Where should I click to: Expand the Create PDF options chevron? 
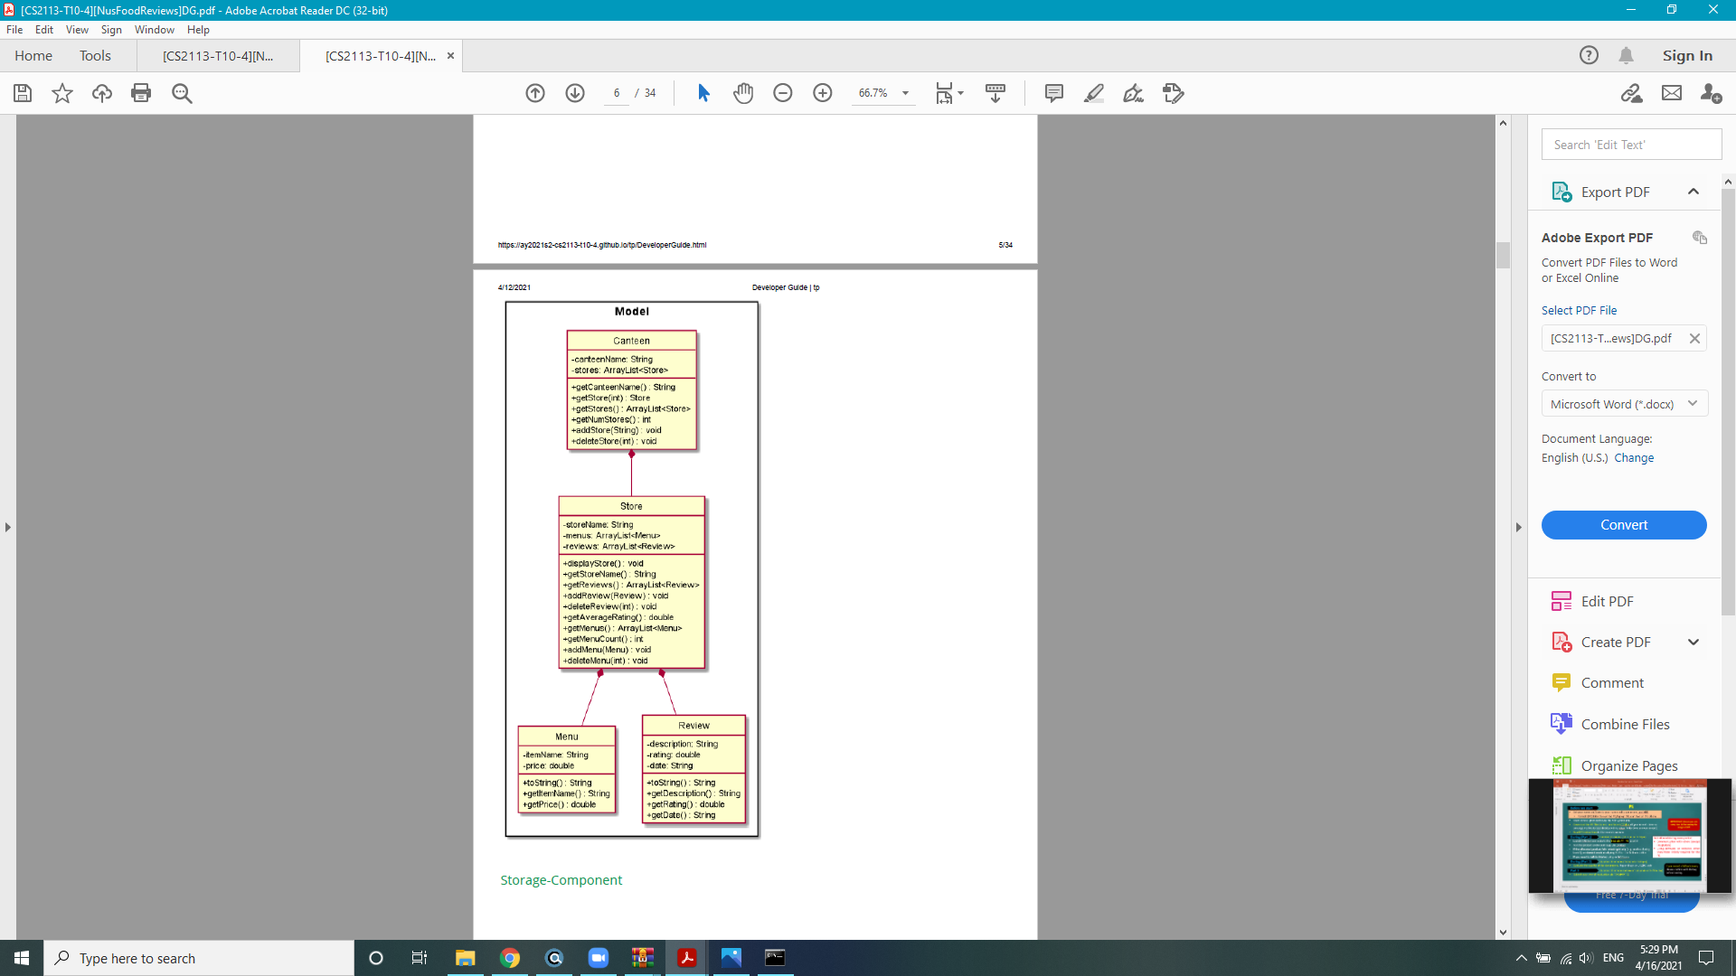pos(1694,643)
